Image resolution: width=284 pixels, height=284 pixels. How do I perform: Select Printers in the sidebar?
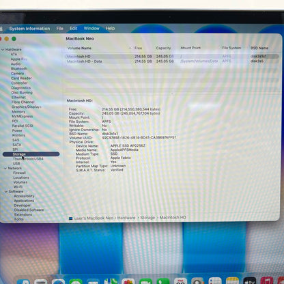pyautogui.click(x=18, y=135)
